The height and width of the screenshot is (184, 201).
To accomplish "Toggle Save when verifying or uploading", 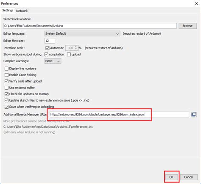I will [x=6, y=107].
